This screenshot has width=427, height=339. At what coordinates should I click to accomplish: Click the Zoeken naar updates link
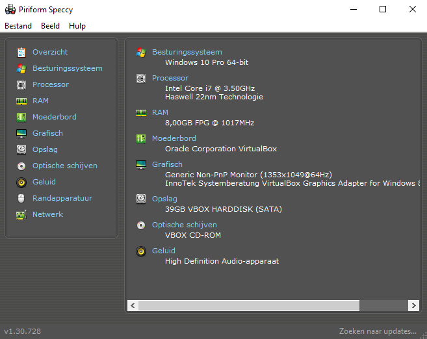tap(378, 331)
